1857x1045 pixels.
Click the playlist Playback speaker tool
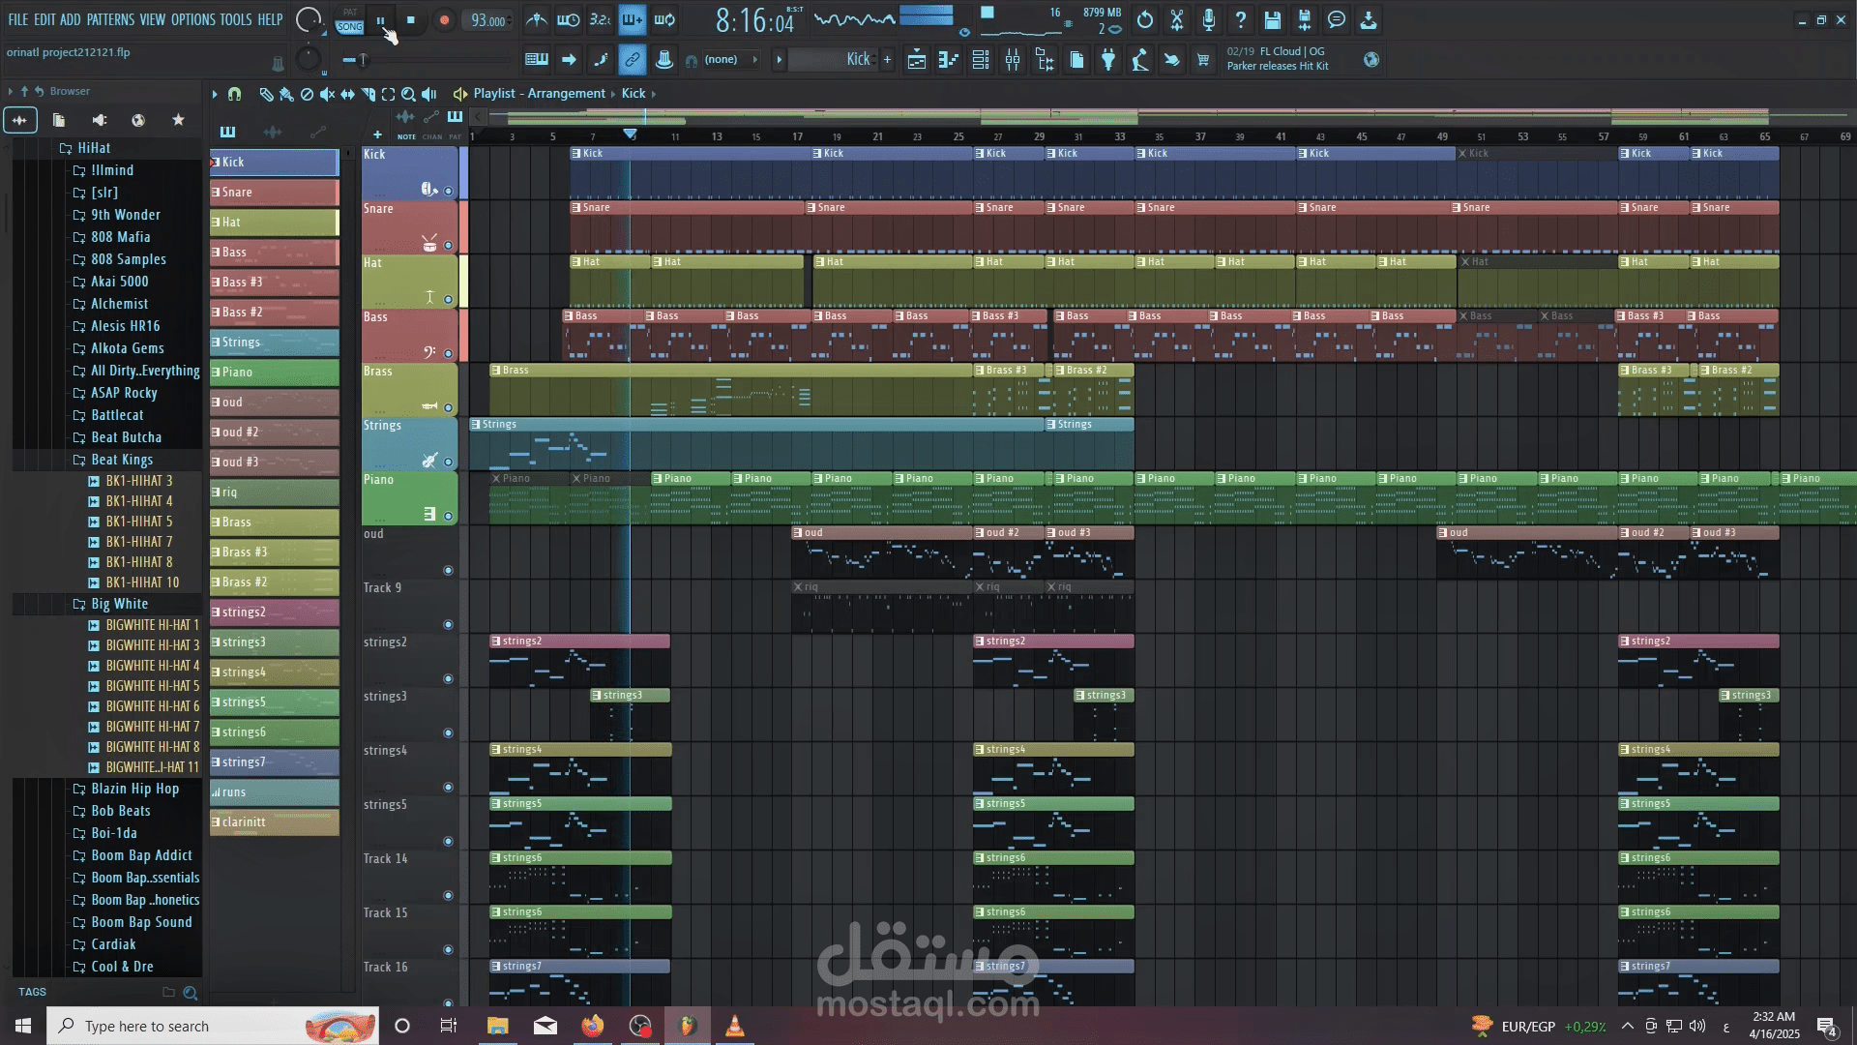pyautogui.click(x=429, y=94)
